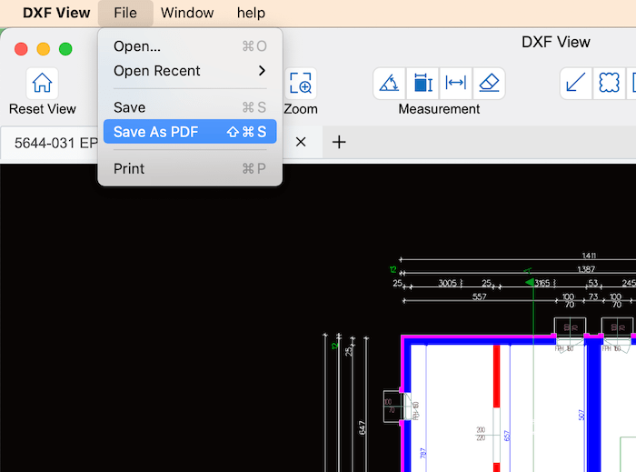Add a new tab with plus button
The image size is (636, 472).
[339, 142]
